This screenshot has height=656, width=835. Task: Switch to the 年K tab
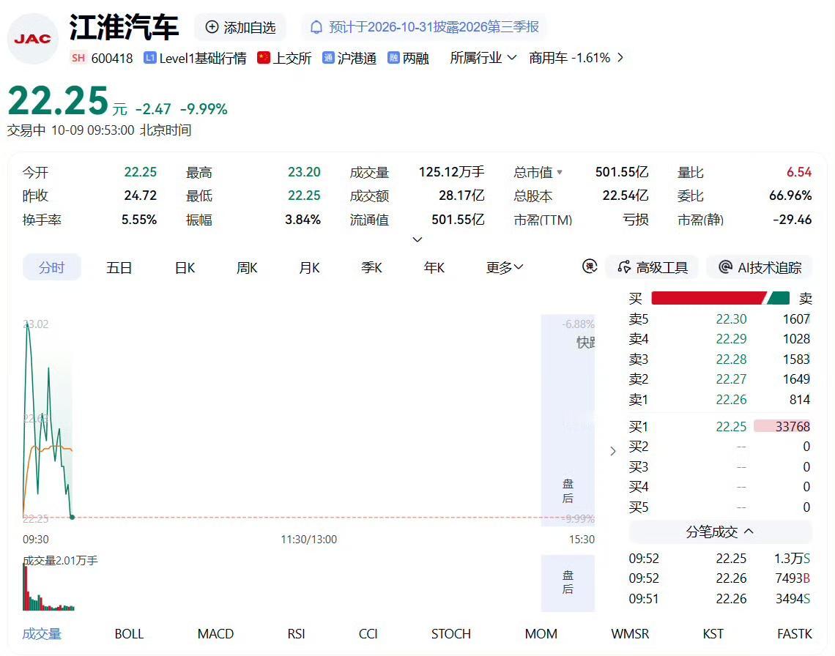(x=434, y=267)
